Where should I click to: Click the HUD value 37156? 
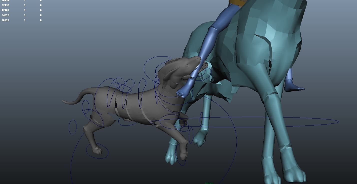click(x=5, y=5)
